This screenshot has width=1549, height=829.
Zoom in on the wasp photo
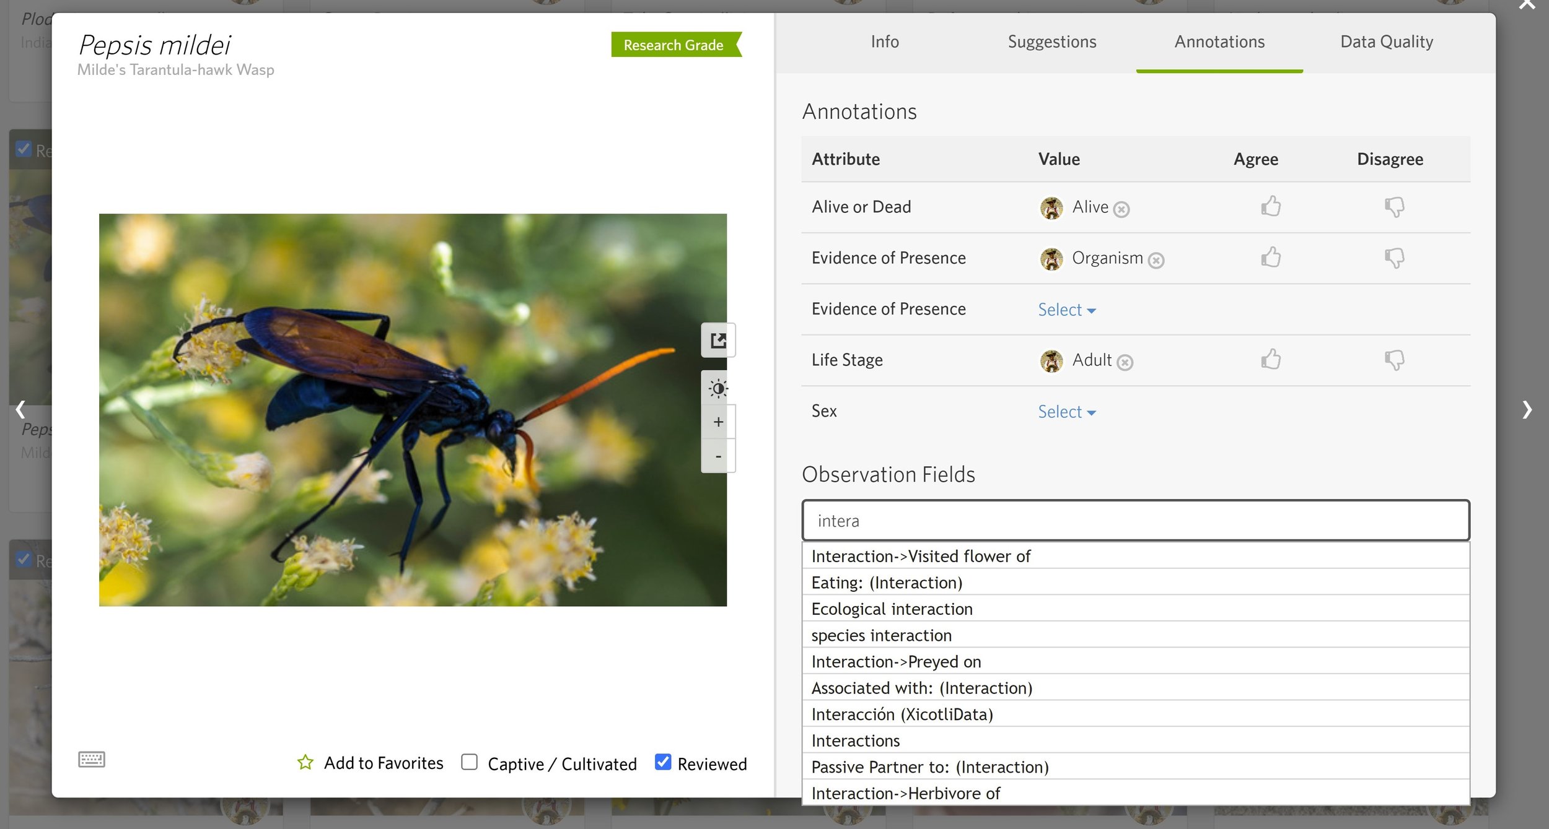click(x=718, y=422)
